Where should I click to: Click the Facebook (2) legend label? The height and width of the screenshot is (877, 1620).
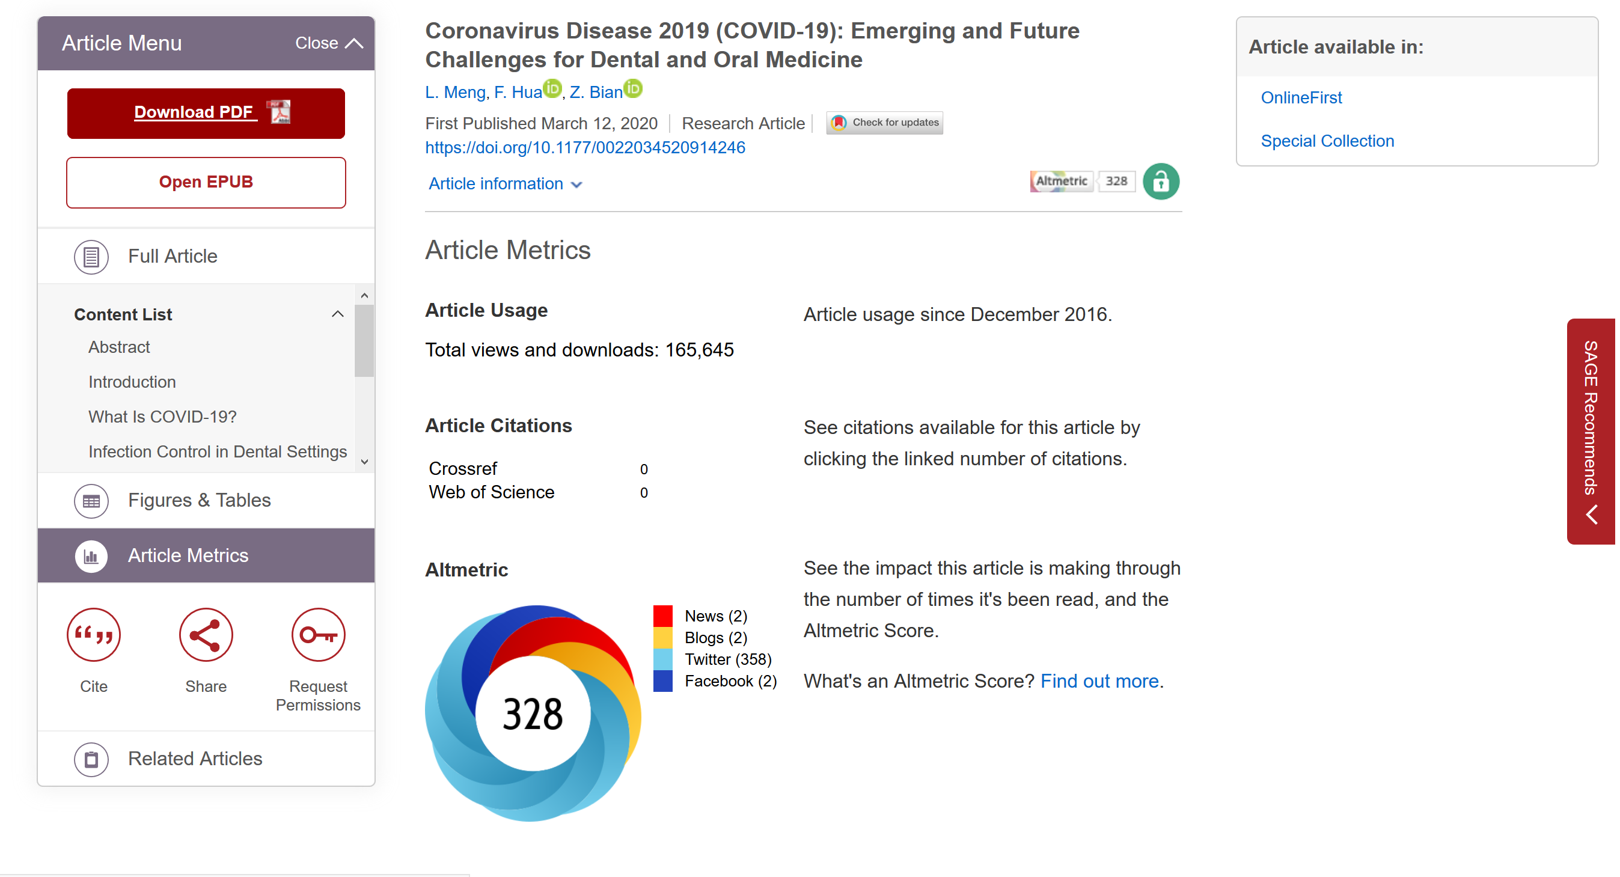(x=731, y=681)
